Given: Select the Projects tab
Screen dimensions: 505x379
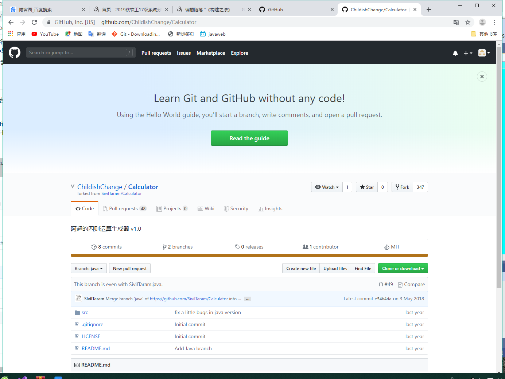Looking at the screenshot, I should pyautogui.click(x=172, y=208).
